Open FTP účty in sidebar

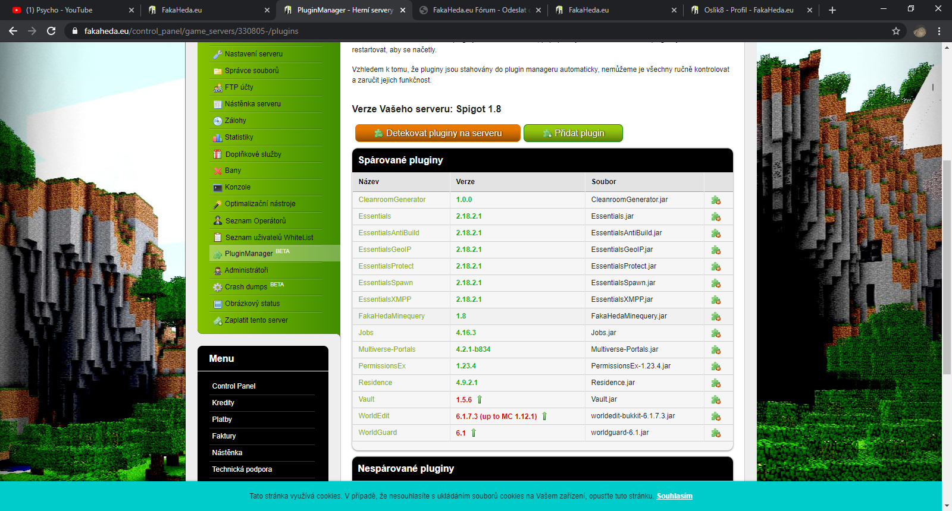point(239,87)
